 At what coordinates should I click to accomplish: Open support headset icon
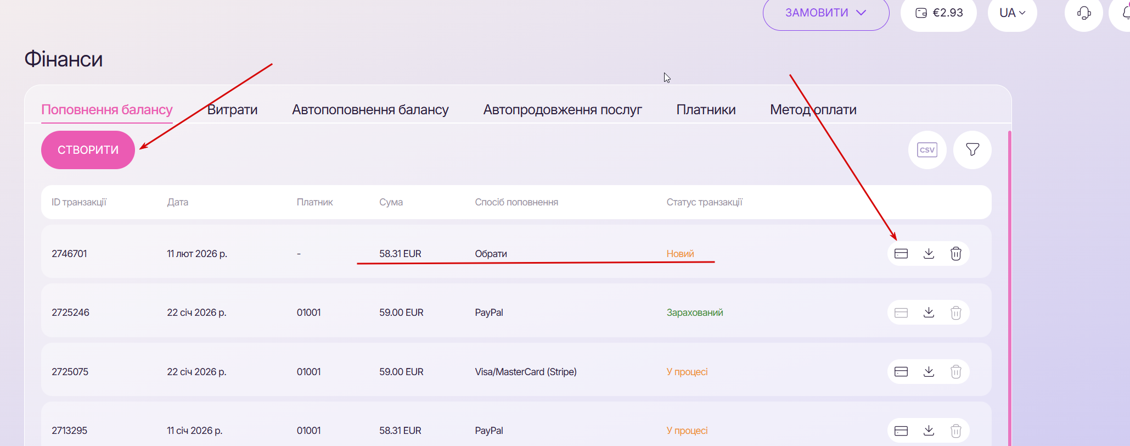tap(1084, 13)
